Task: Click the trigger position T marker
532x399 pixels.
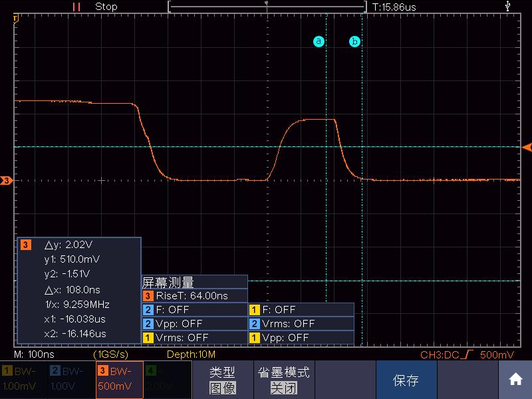Action: pos(15,19)
